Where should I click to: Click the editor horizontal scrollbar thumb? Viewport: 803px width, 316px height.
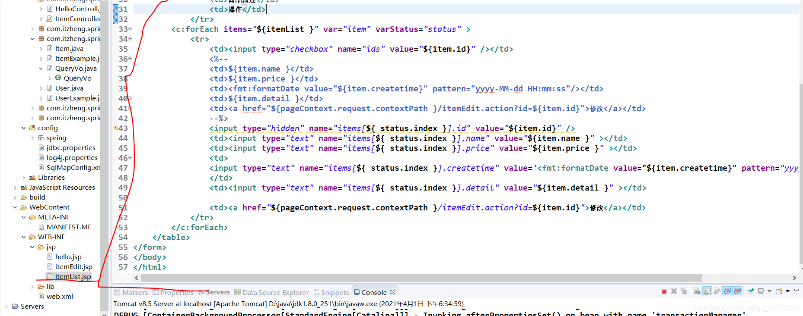(421, 278)
